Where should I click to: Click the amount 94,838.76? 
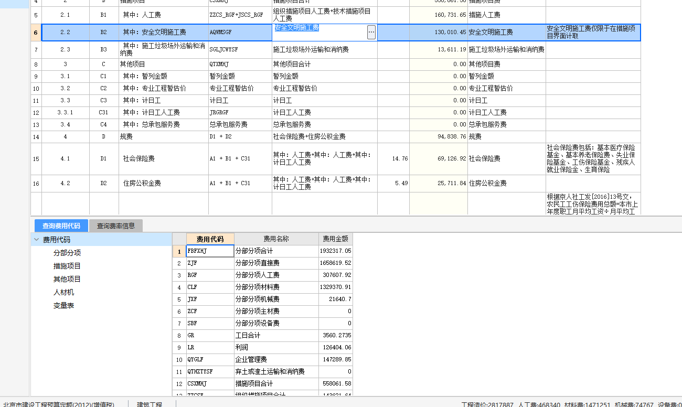(x=439, y=136)
